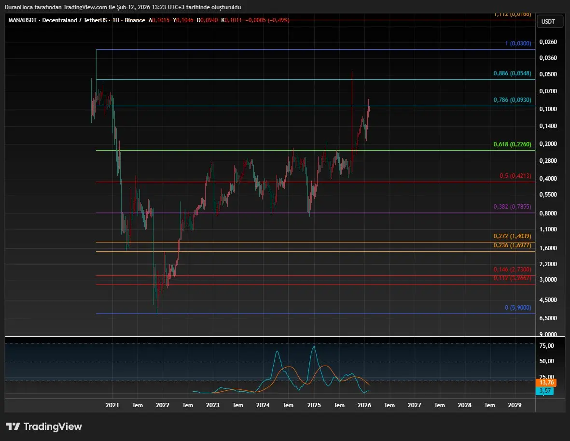Click 50,00 on the indicator scale
Viewport: 570px width, 441px height.
click(547, 361)
